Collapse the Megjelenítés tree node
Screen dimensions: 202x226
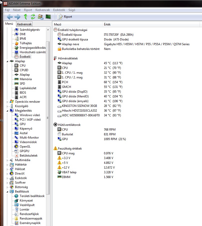7,111
